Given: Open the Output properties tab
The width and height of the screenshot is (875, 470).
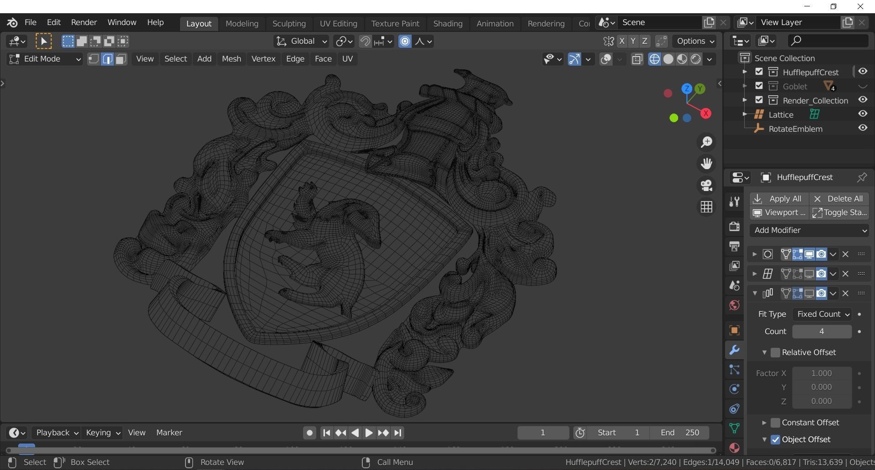Looking at the screenshot, I should 734,246.
